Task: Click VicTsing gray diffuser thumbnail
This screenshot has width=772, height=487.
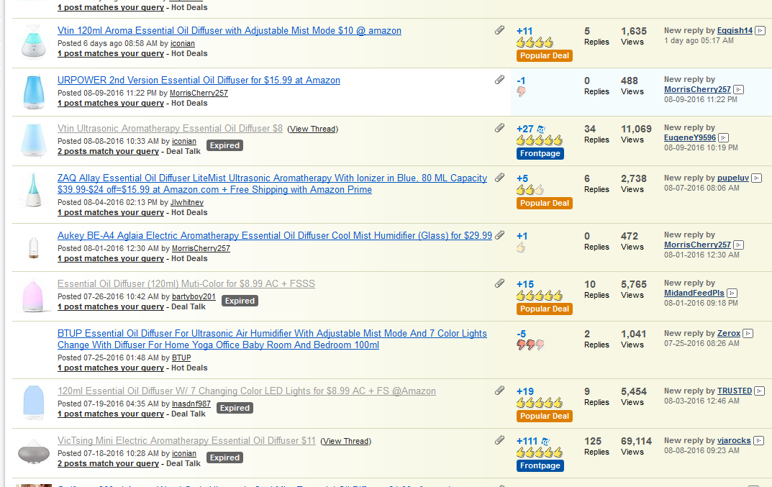Action: 34,452
